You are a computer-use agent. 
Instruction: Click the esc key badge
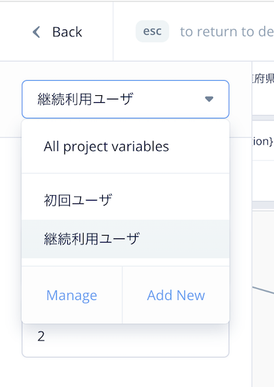(x=152, y=32)
